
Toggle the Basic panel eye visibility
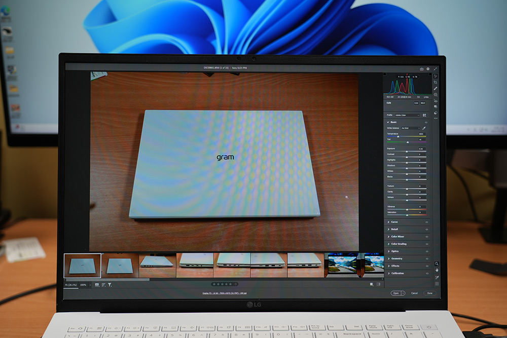click(426, 123)
